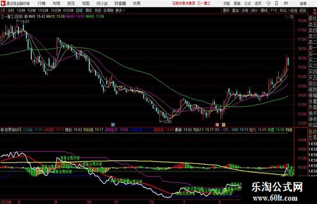The image size is (317, 204).
Task: Click the 现价: 15.62 indicator value
Action: coord(73,130)
